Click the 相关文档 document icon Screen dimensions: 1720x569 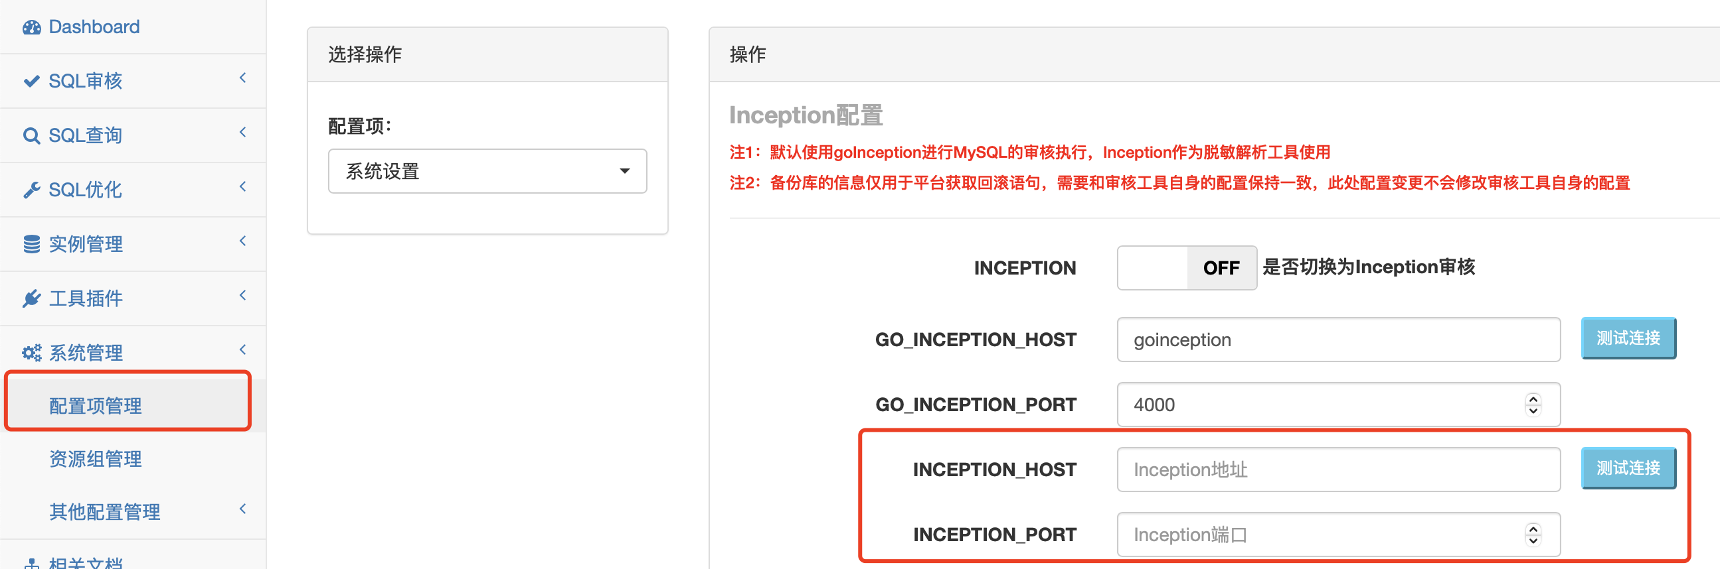[31, 562]
